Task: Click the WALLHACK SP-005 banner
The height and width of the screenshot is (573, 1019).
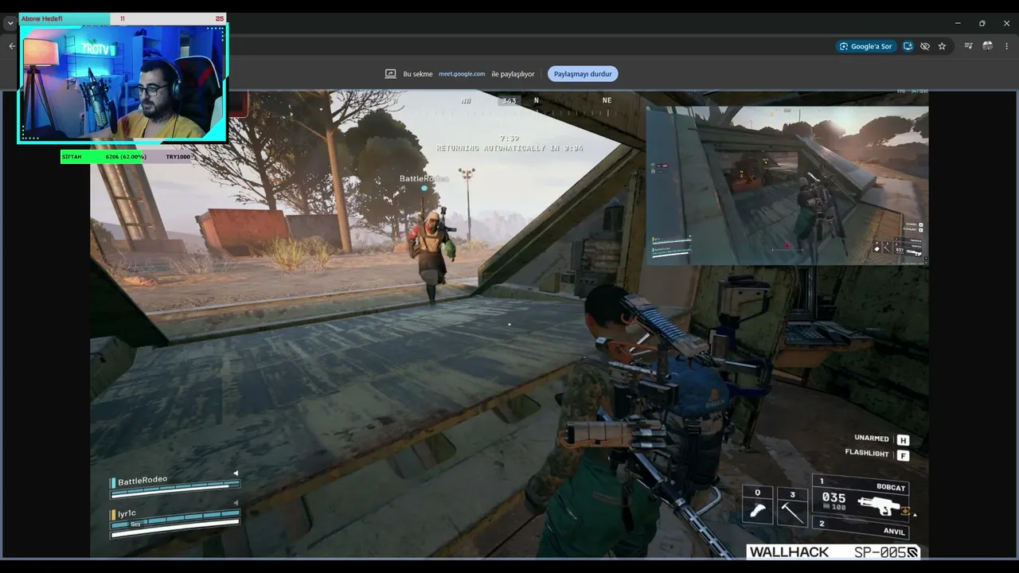Action: coord(834,552)
